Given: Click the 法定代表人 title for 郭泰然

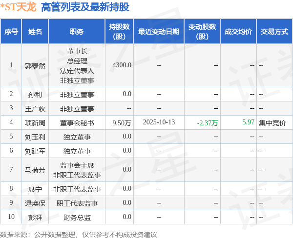Looking at the screenshot, I should [77, 71].
